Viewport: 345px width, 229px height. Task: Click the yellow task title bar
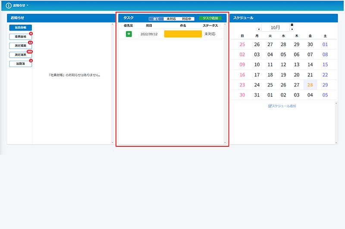183,34
